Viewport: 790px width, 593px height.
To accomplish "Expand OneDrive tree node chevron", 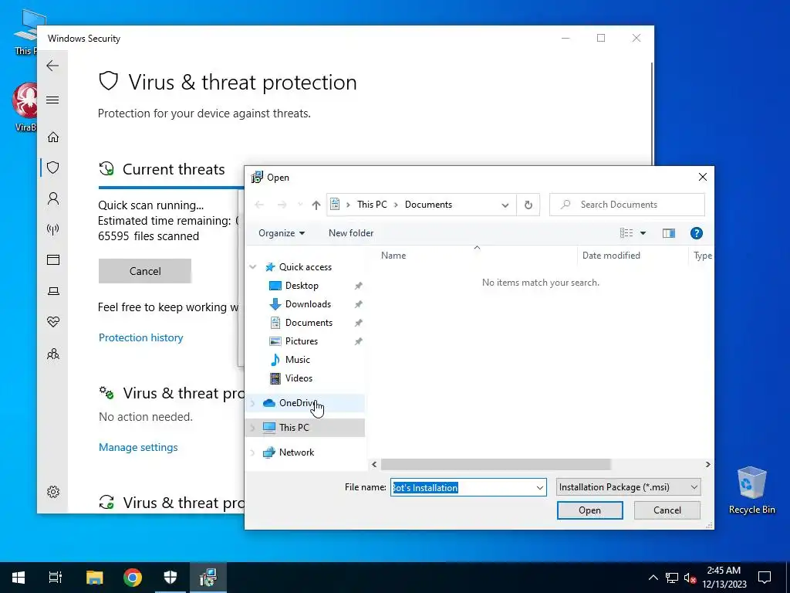I will tap(253, 402).
